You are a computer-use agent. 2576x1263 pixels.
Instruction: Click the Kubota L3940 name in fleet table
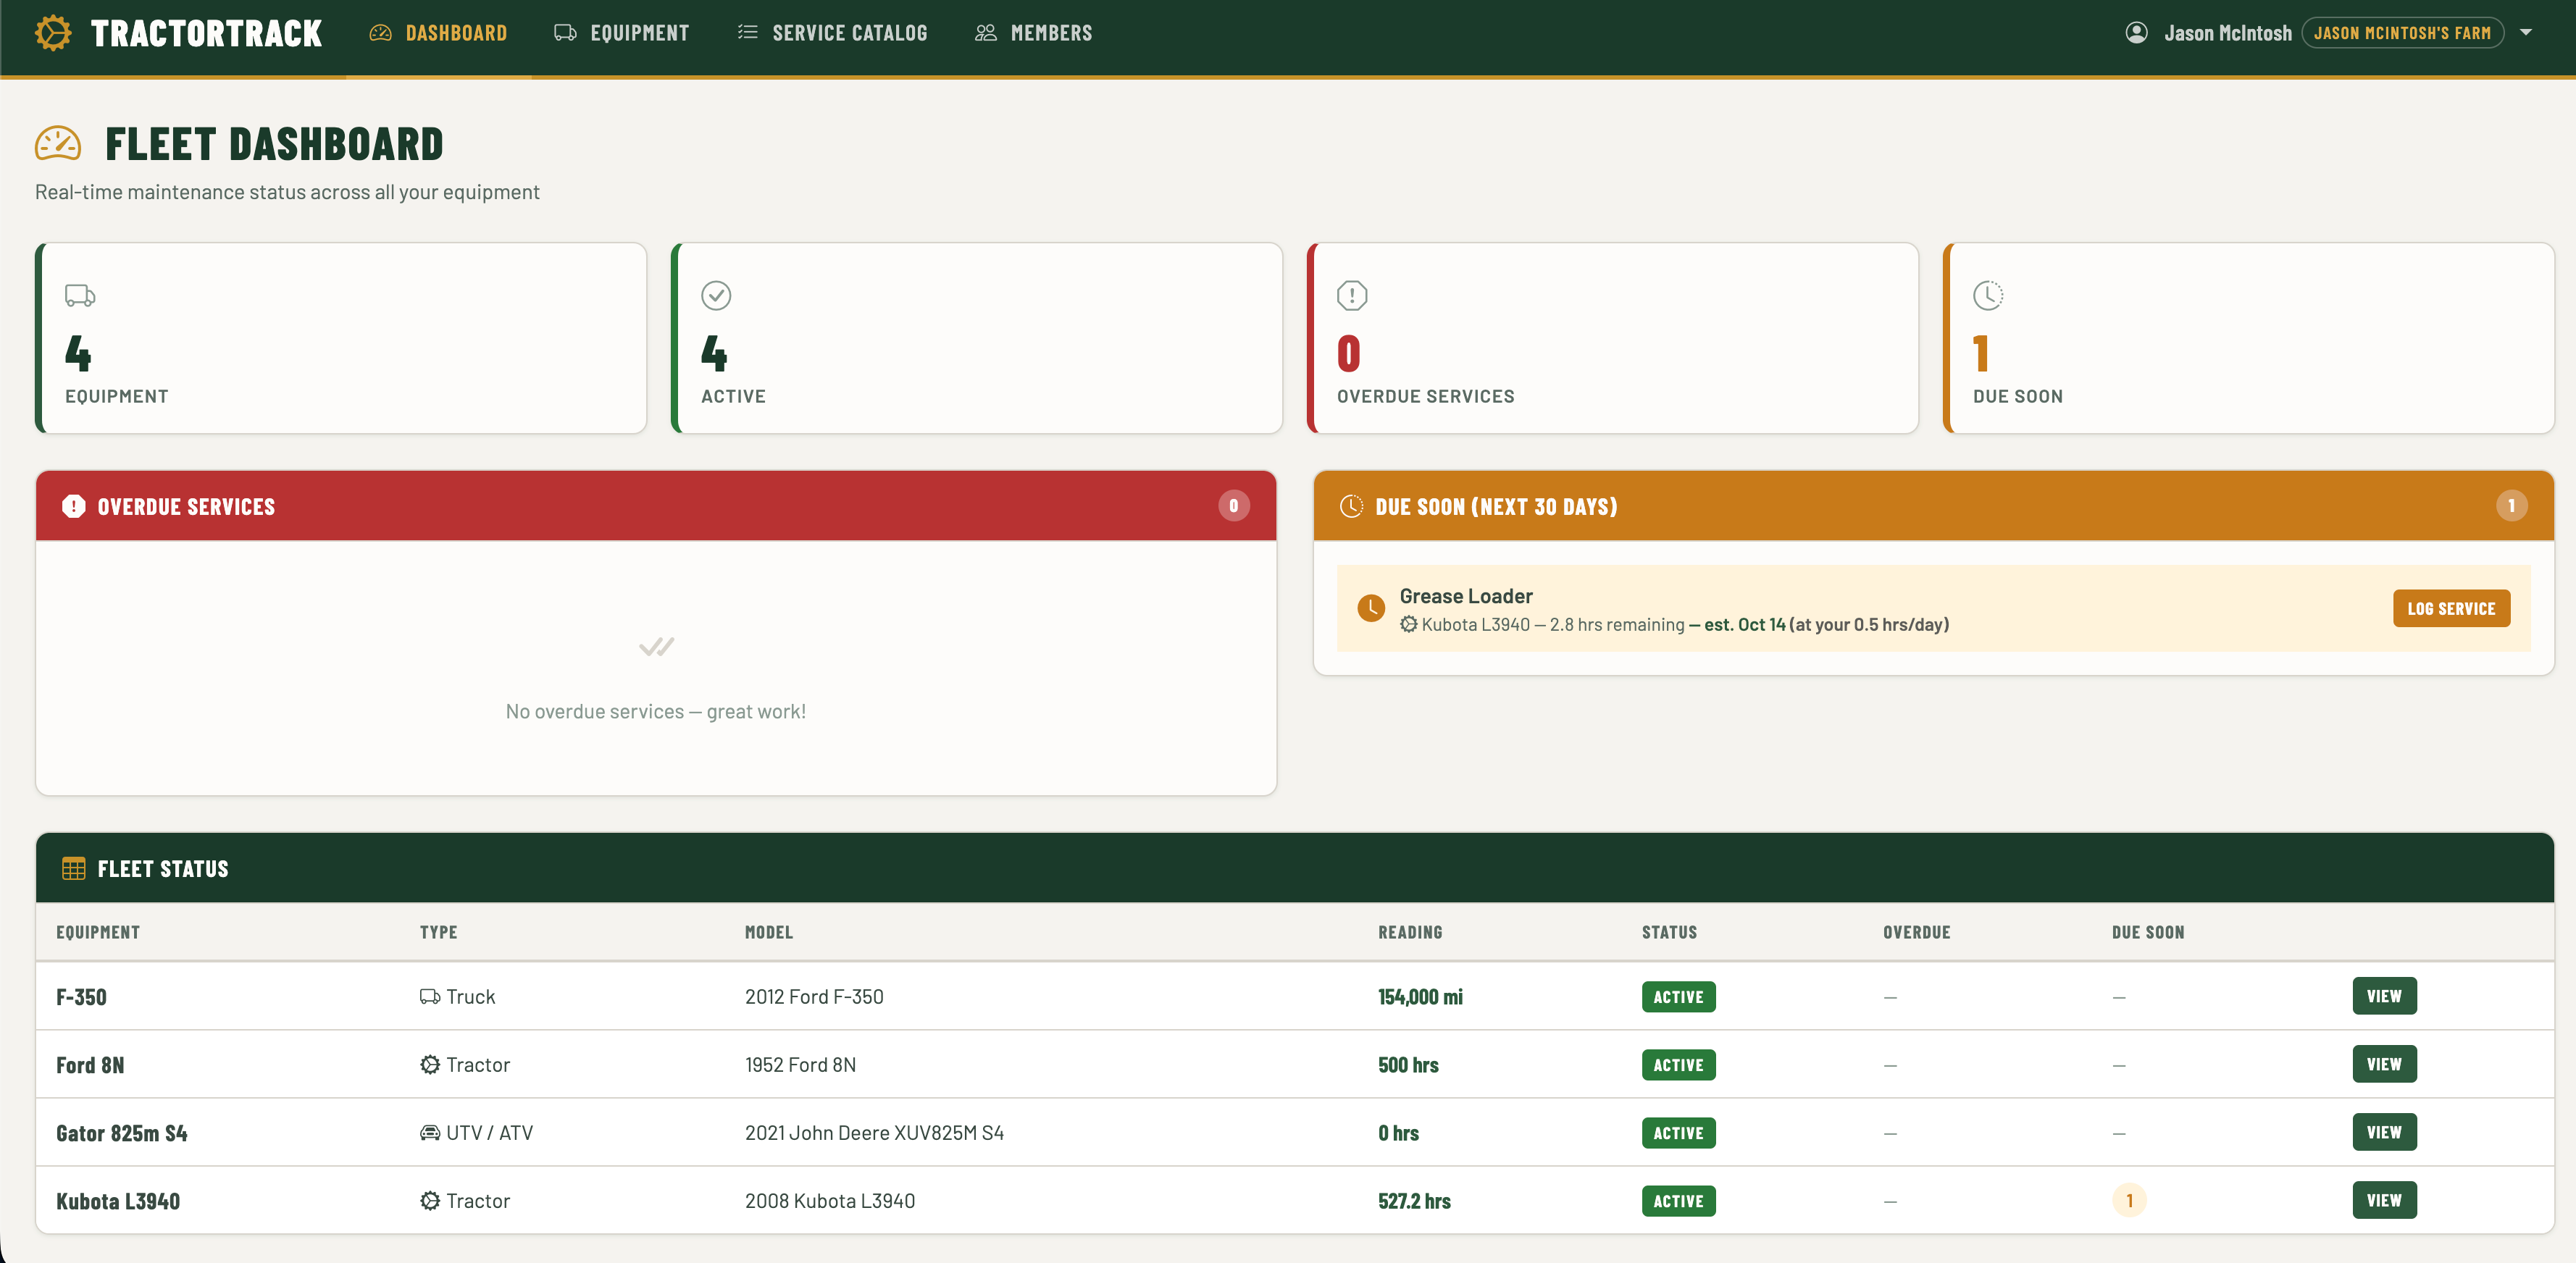point(118,1201)
